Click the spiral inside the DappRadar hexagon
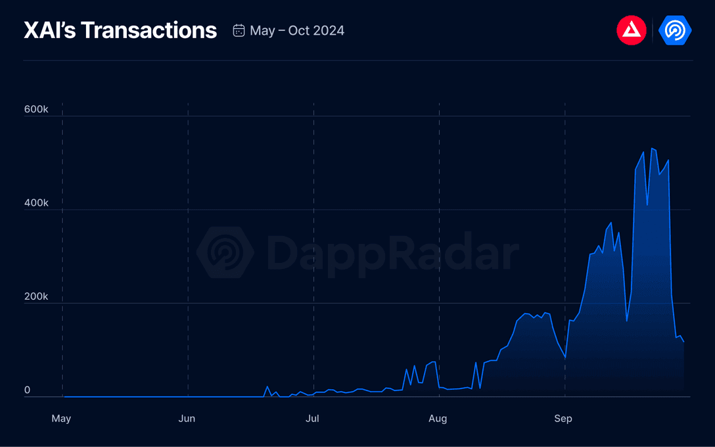The height and width of the screenshot is (447, 715). tap(674, 30)
